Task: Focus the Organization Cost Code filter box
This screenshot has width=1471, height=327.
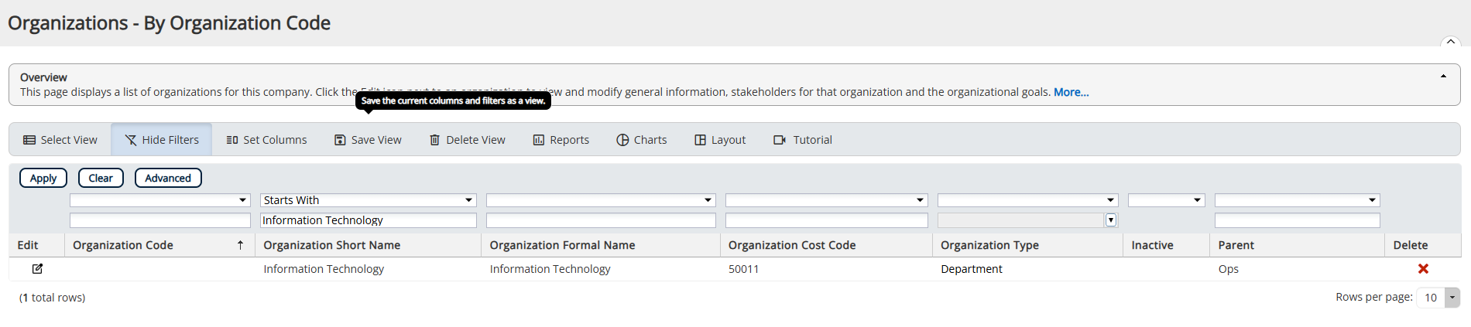Action: point(827,220)
